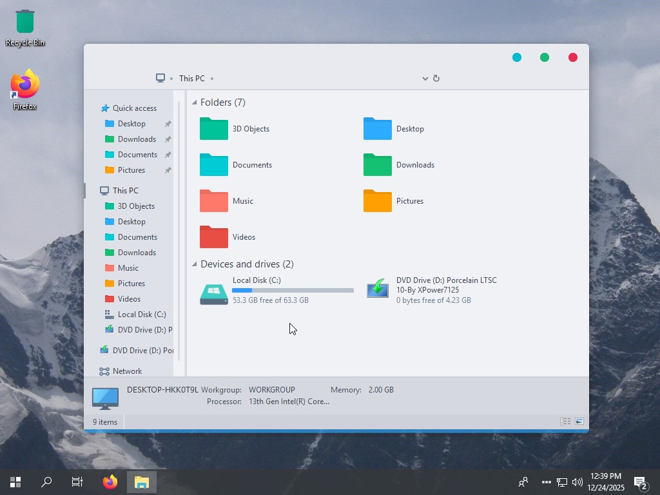Collapse the Devices and drives group

(x=195, y=264)
